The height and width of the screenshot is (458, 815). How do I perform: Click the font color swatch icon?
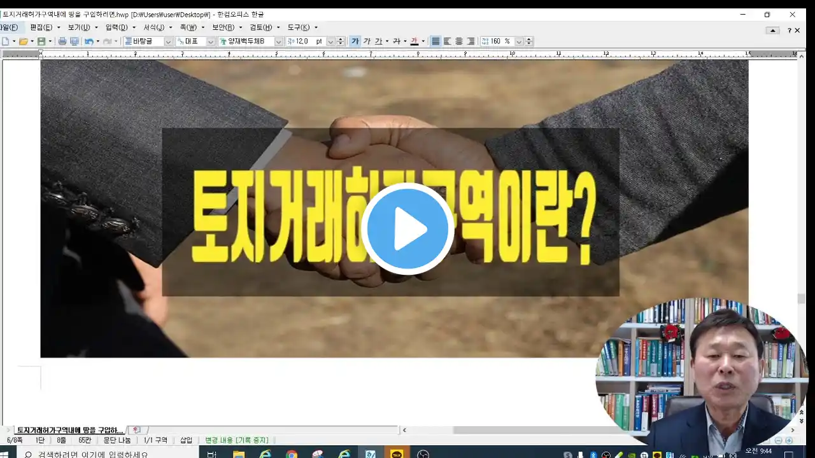414,41
